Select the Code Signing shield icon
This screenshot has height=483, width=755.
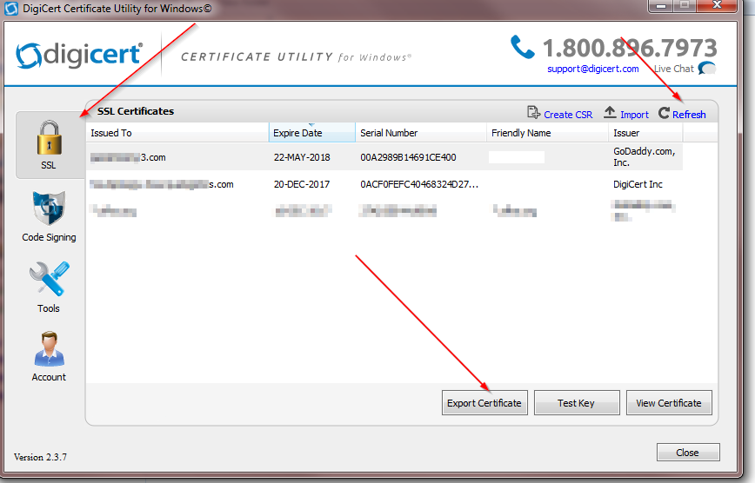coord(49,209)
